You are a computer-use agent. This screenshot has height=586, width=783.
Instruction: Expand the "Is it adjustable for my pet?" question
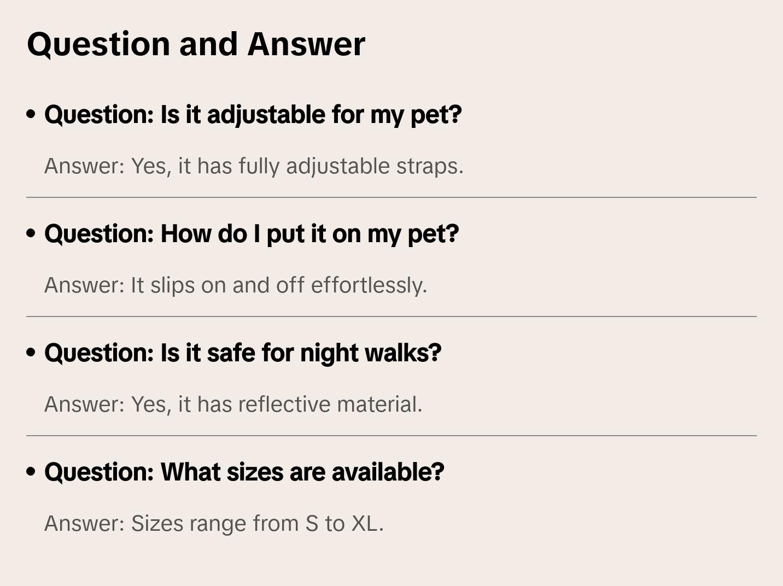tap(253, 115)
